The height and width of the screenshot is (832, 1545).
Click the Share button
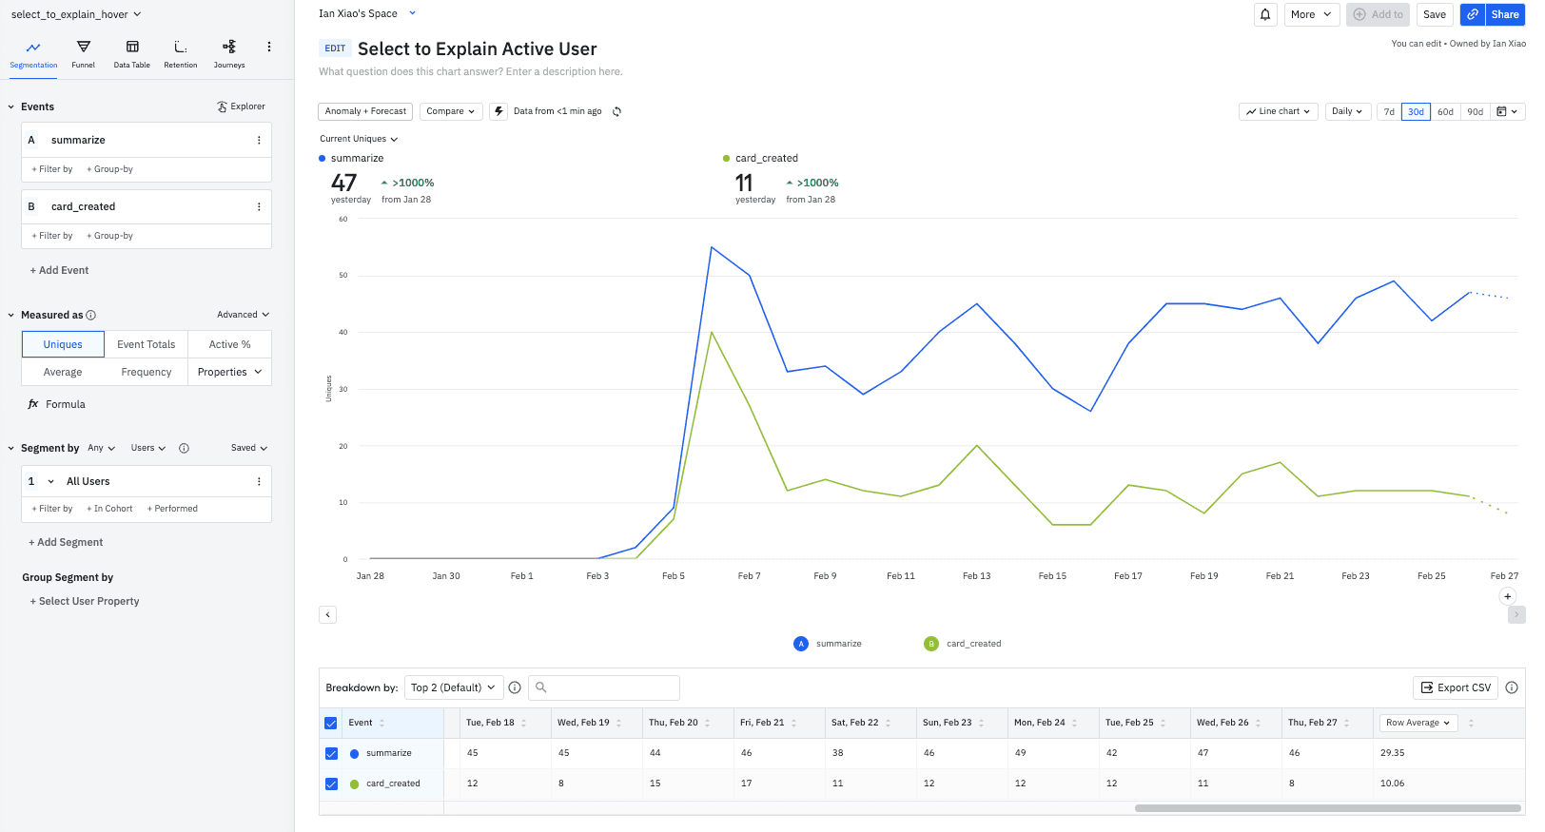1505,14
